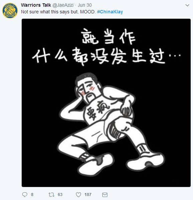Open the Warriors Talk profile avatar

[x=10, y=11]
